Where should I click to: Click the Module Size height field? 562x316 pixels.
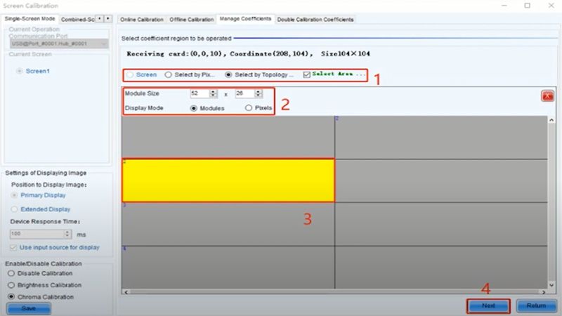click(x=244, y=93)
